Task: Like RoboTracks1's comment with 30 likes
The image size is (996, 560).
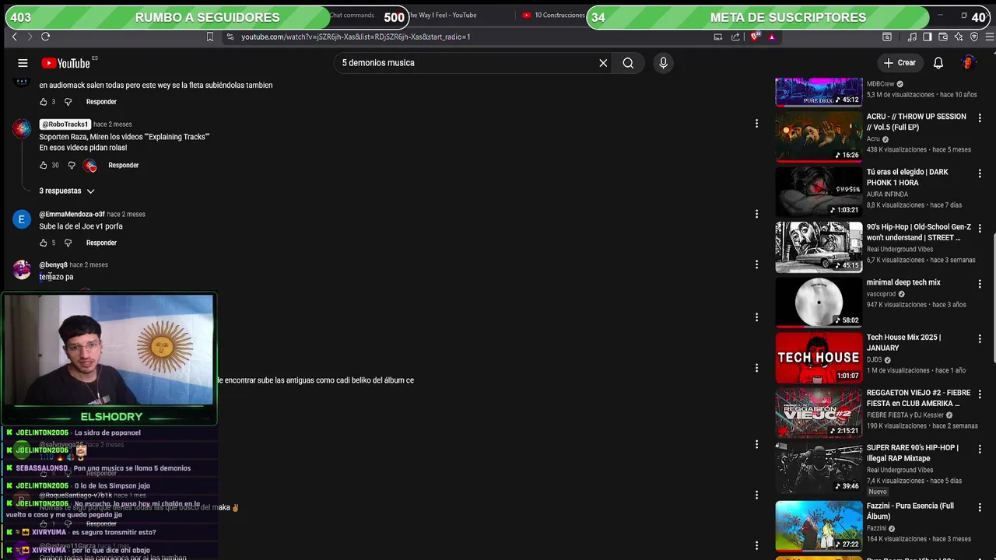Action: (44, 166)
